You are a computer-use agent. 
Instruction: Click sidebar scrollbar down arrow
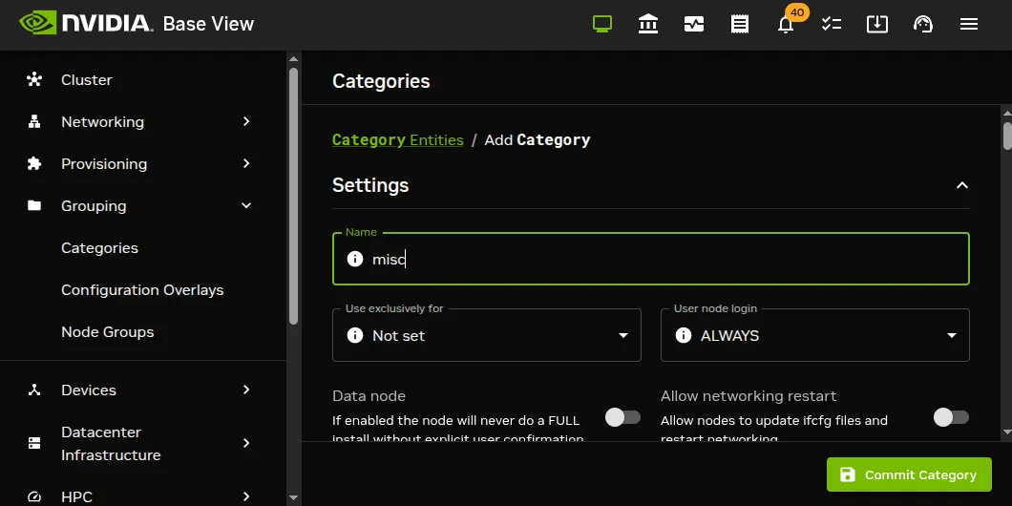pyautogui.click(x=294, y=497)
